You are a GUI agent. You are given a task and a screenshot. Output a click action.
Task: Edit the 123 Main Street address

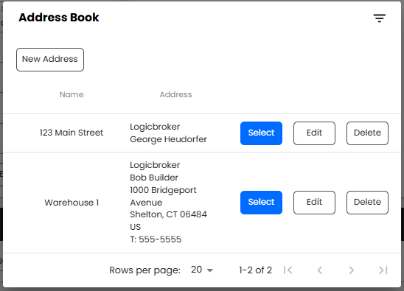click(x=314, y=133)
